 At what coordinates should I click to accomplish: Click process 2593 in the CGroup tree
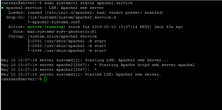pos(69,46)
